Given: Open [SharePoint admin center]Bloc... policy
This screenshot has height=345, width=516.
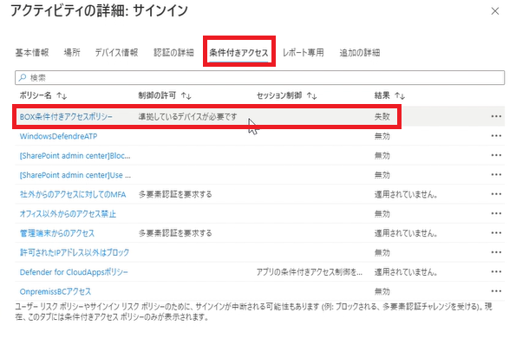Looking at the screenshot, I should click(75, 155).
